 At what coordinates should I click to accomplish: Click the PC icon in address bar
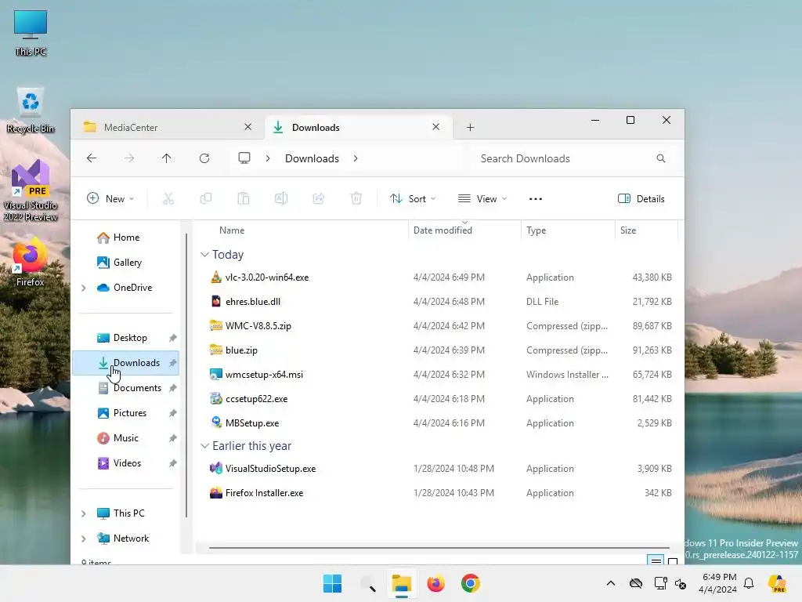244,158
